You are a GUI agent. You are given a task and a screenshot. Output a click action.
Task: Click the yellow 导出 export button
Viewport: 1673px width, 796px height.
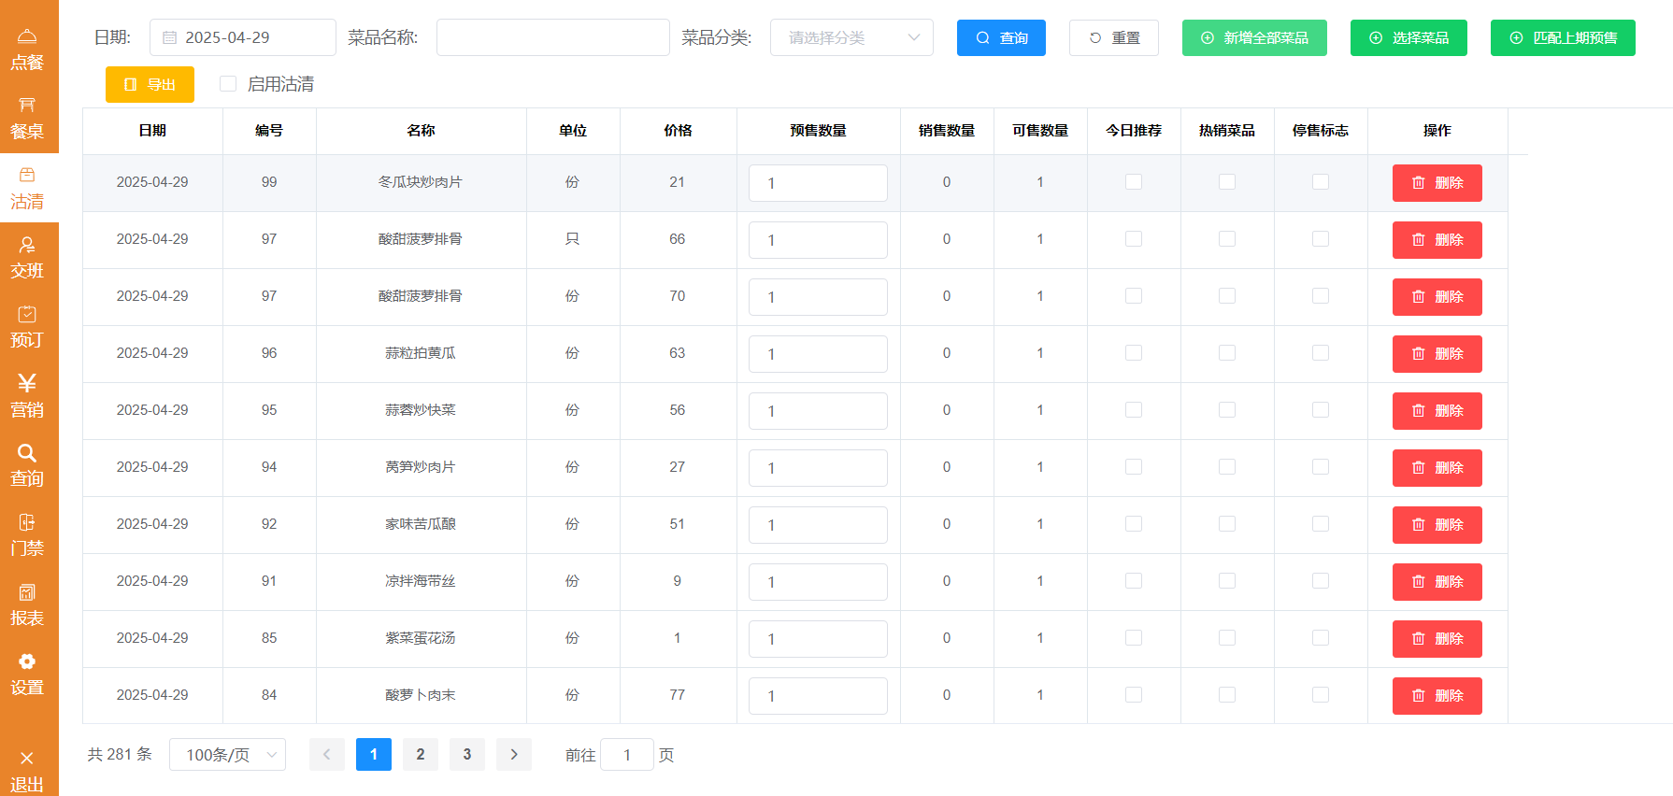pyautogui.click(x=150, y=84)
